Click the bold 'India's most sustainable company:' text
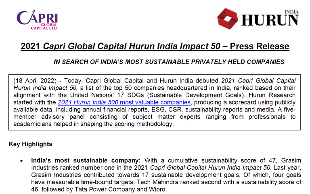 [x=86, y=160]
